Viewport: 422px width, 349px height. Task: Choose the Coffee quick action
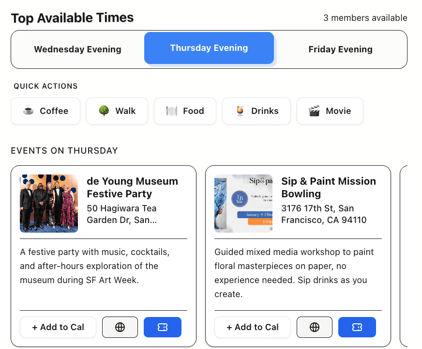46,111
